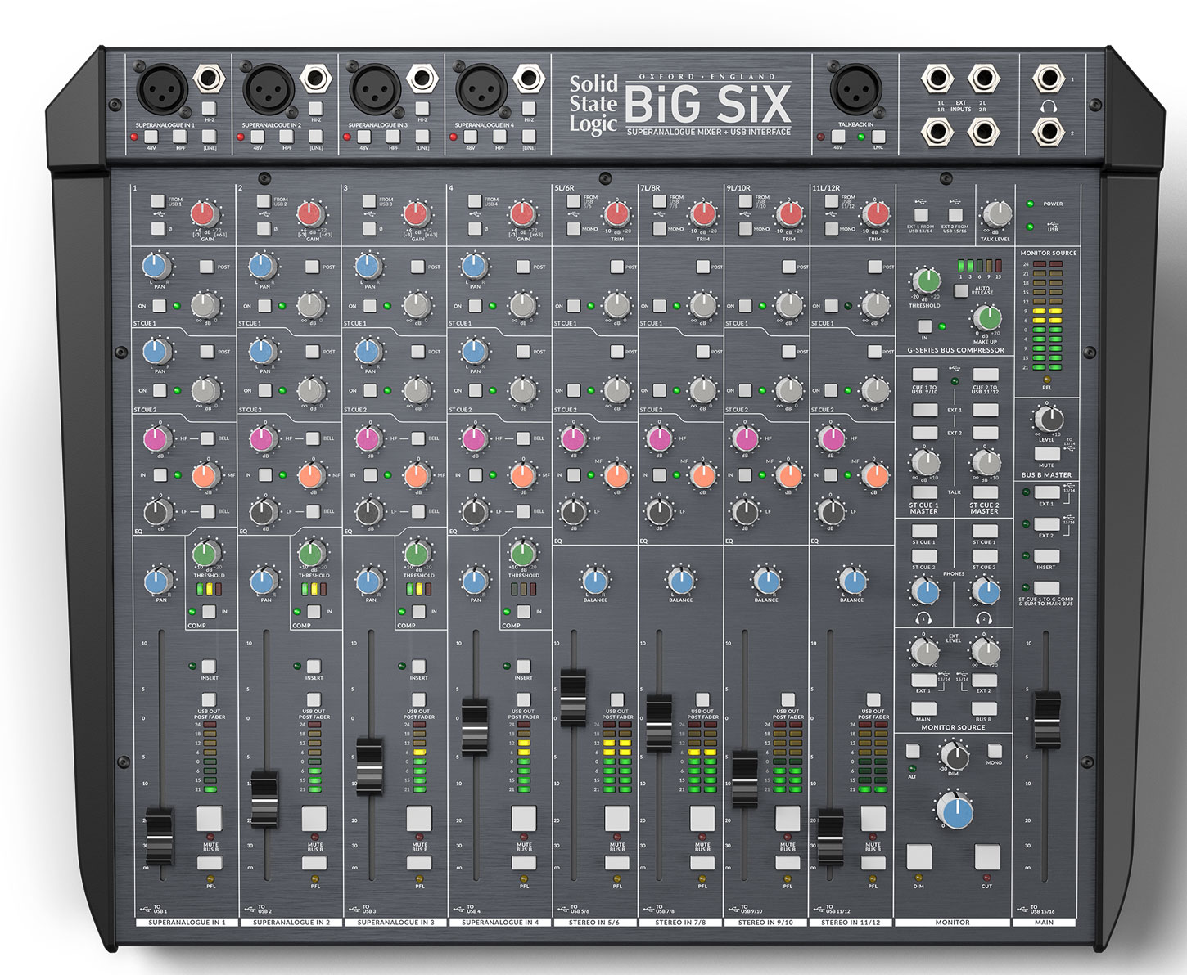
Task: Click the black LF knob on channel 4
Action: (x=474, y=513)
